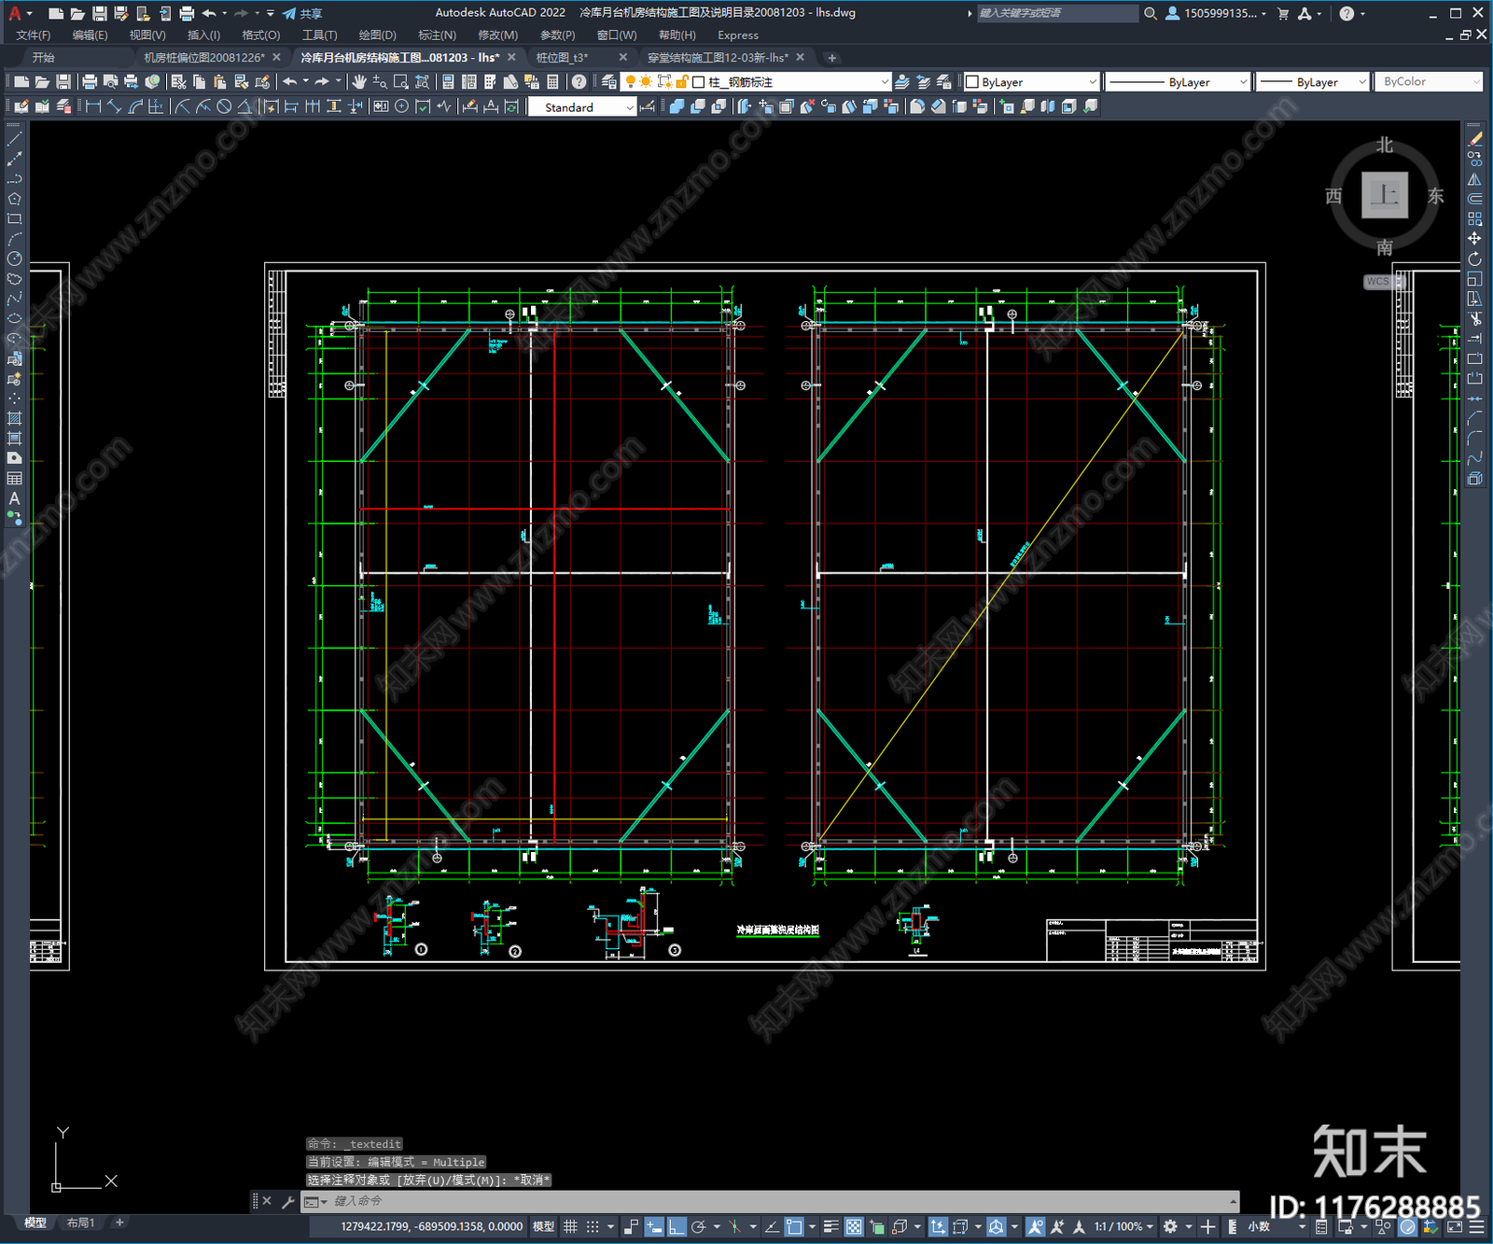This screenshot has width=1493, height=1244.
Task: Toggle snap mode dots in status bar
Action: pos(593,1227)
